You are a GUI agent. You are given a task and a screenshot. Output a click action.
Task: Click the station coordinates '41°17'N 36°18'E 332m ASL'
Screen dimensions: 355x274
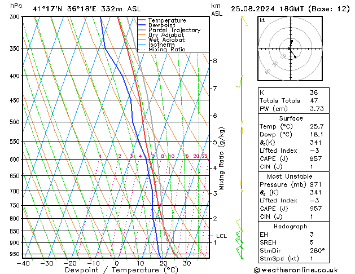(x=86, y=9)
